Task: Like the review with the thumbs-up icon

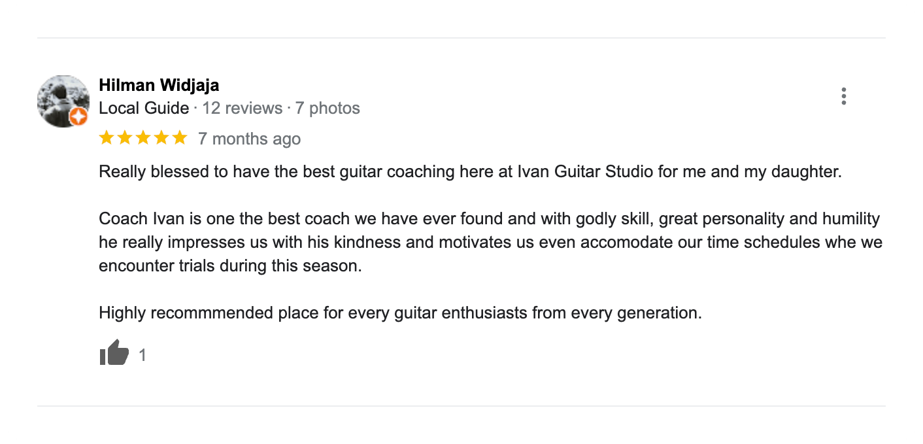Action: [114, 353]
